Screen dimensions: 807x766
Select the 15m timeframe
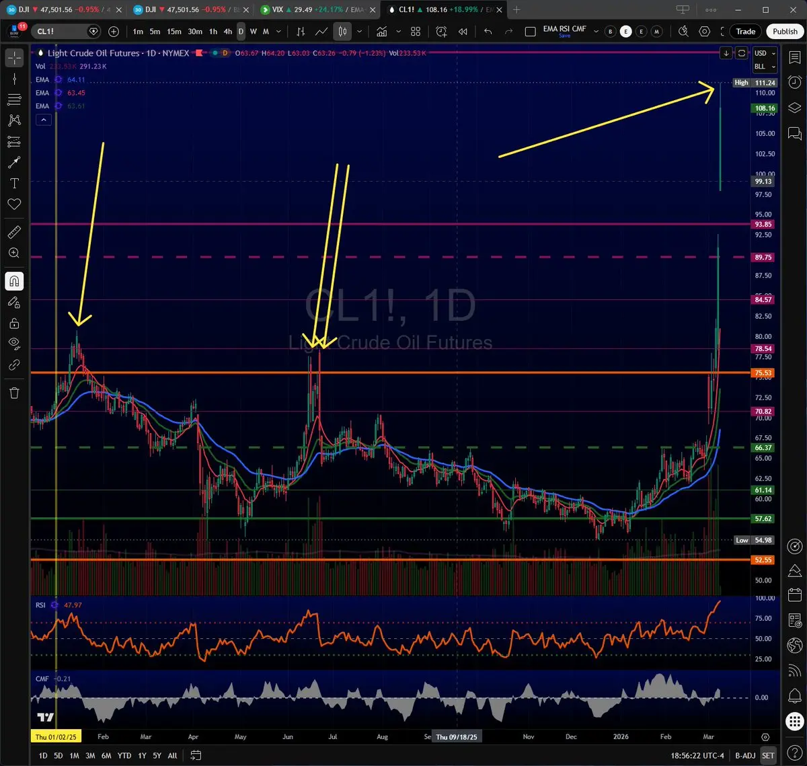(174, 32)
